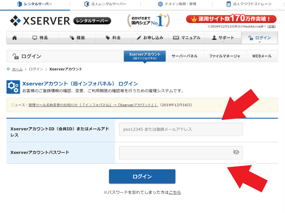Click the globe icon beside ドメイン取得・管理
The height and width of the screenshot is (213, 285).
(x=160, y=4)
